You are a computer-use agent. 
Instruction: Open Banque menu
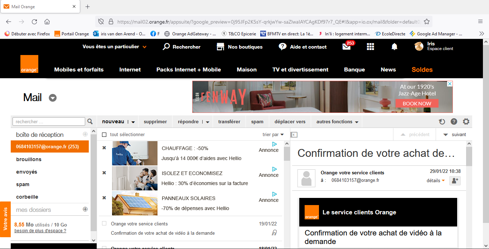(354, 70)
